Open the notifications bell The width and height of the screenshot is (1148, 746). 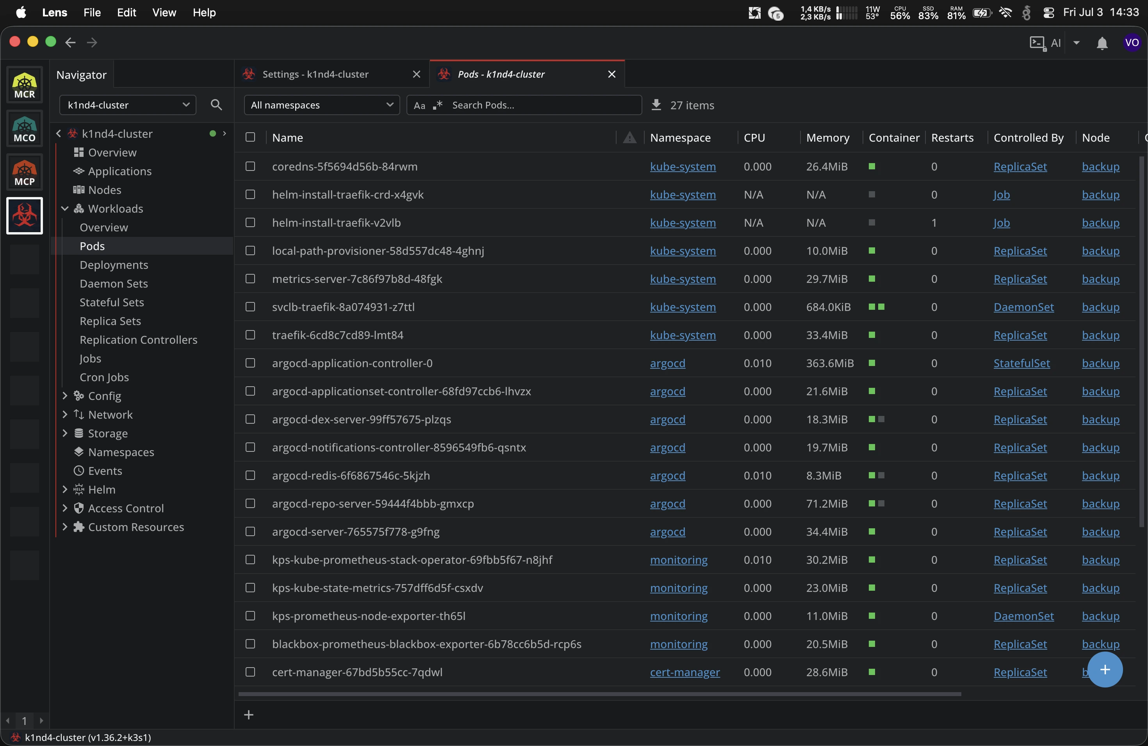pyautogui.click(x=1102, y=43)
